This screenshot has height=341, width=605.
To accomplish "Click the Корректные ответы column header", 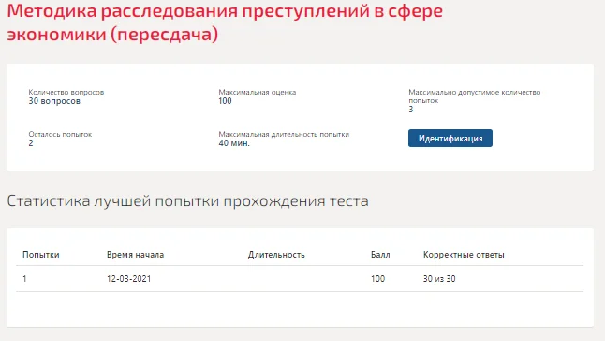I will click(464, 255).
